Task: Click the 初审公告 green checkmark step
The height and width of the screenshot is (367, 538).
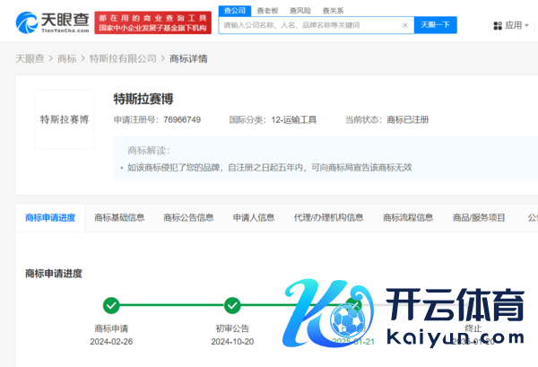Action: pyautogui.click(x=232, y=305)
